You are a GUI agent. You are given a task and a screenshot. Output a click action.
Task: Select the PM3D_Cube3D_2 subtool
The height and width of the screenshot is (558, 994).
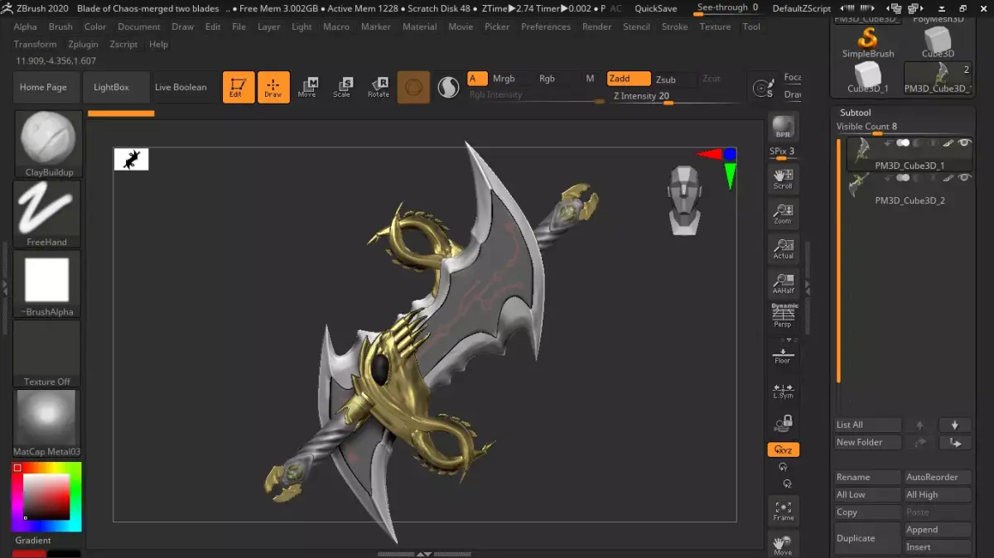tap(910, 189)
